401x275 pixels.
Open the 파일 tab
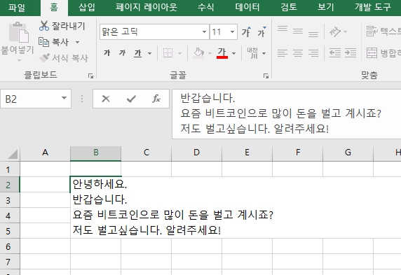(17, 7)
